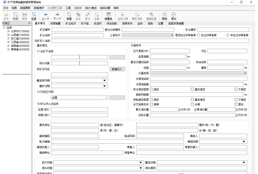Open the 系统设置 menu
258x174 pixels.
click(105, 8)
